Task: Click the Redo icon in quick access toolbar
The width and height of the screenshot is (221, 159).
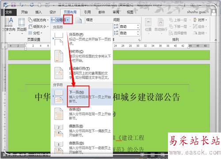Action: 31,5
